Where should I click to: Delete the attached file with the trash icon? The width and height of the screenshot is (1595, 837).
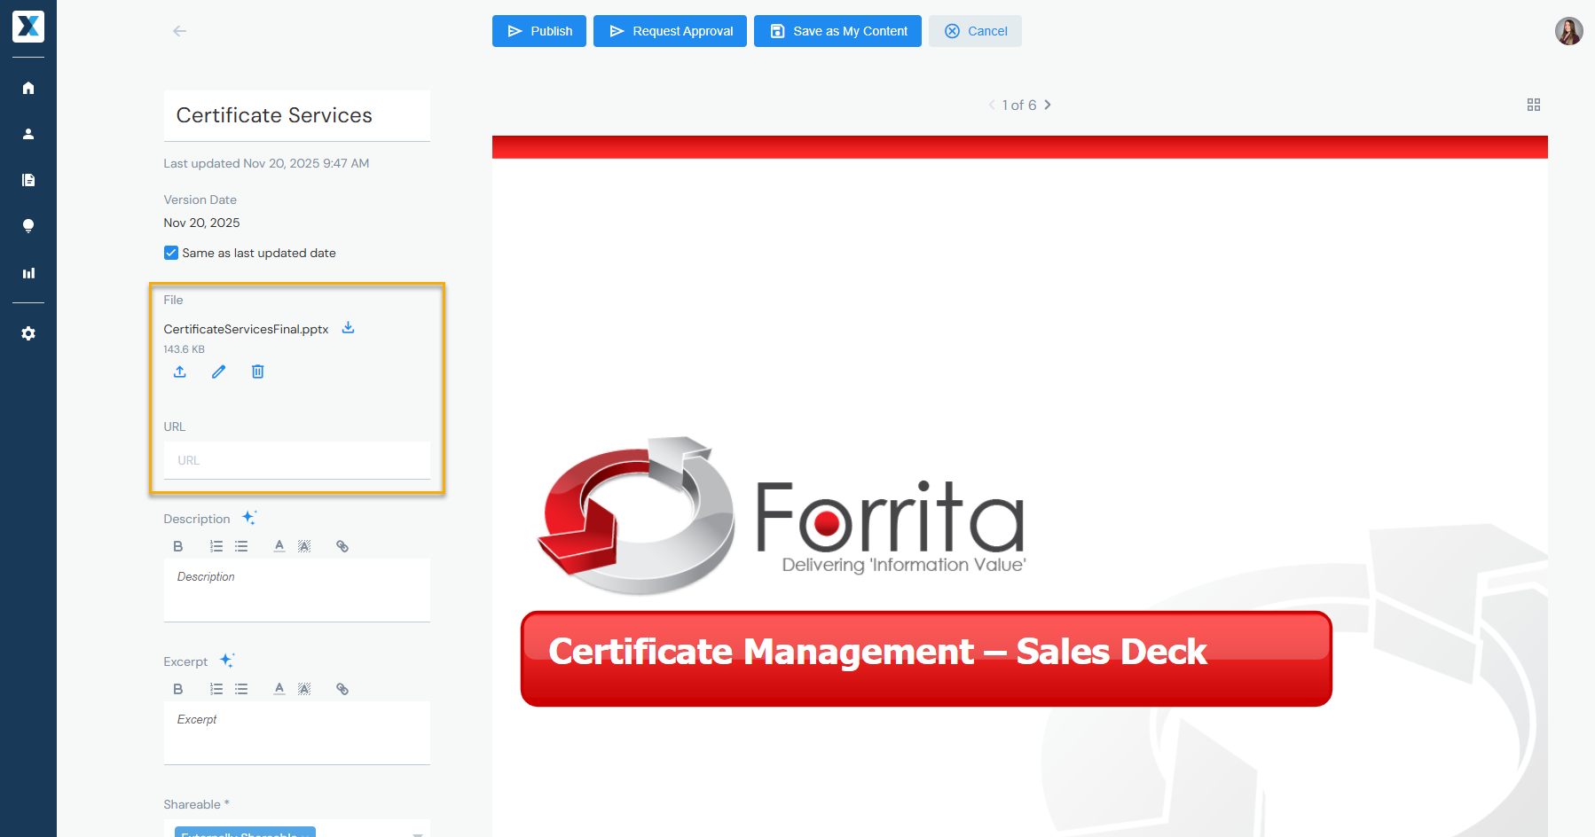(x=258, y=372)
